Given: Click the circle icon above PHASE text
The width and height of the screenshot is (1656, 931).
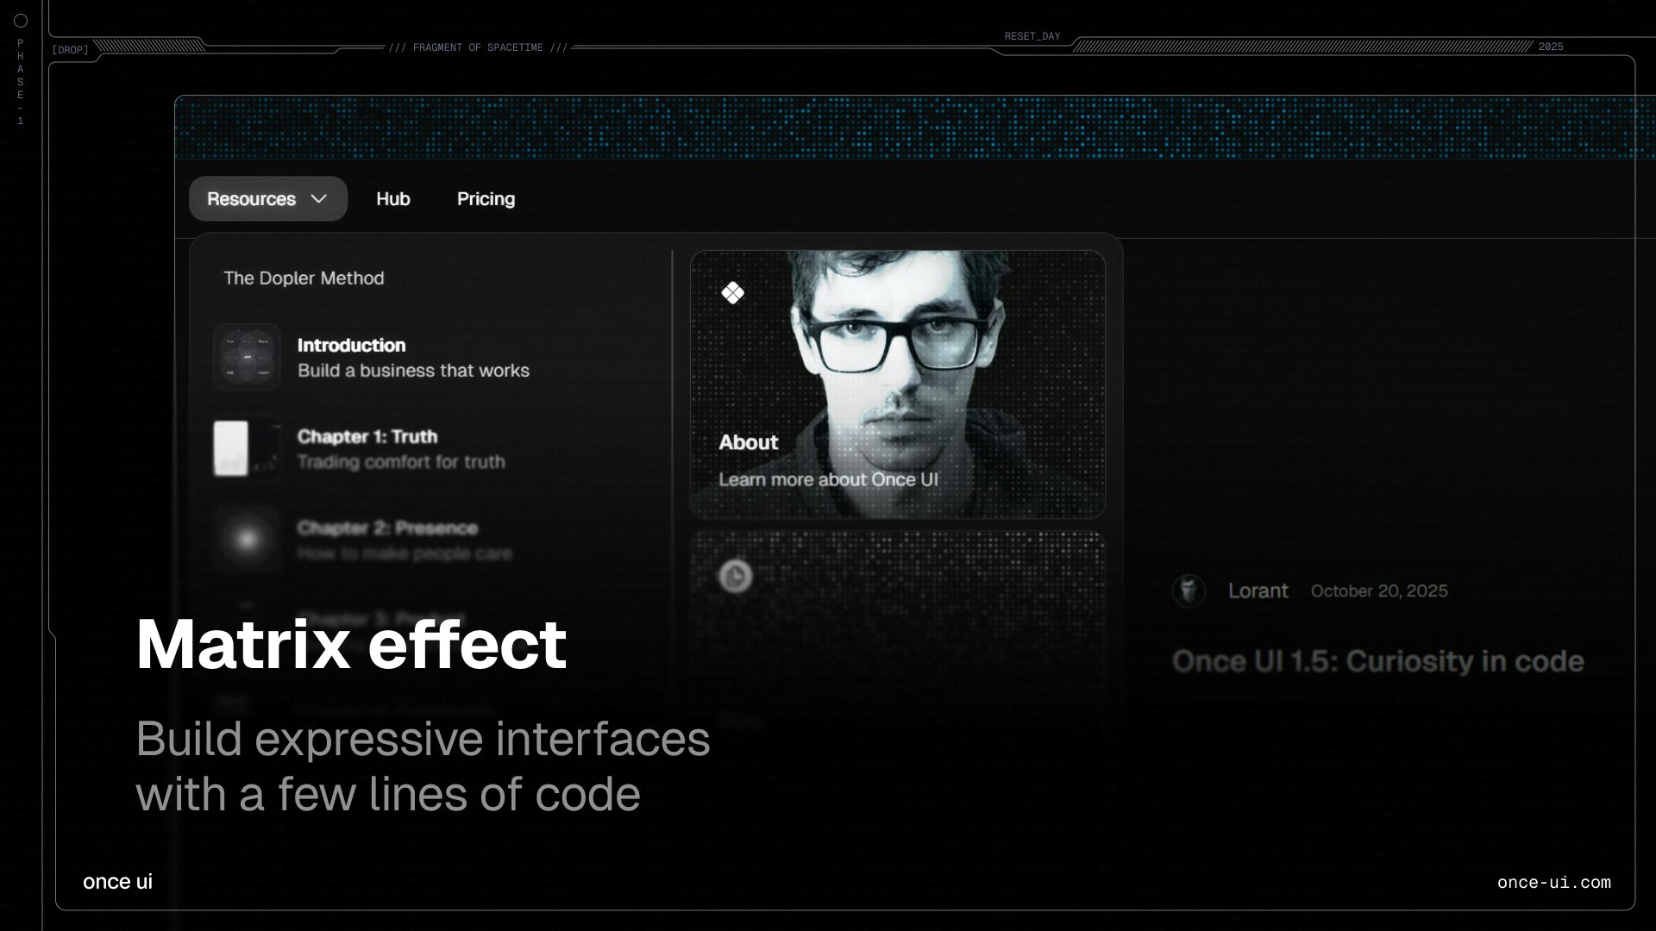Looking at the screenshot, I should [21, 21].
